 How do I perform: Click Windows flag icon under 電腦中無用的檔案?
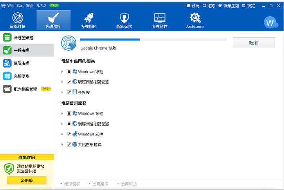pyautogui.click(x=75, y=71)
